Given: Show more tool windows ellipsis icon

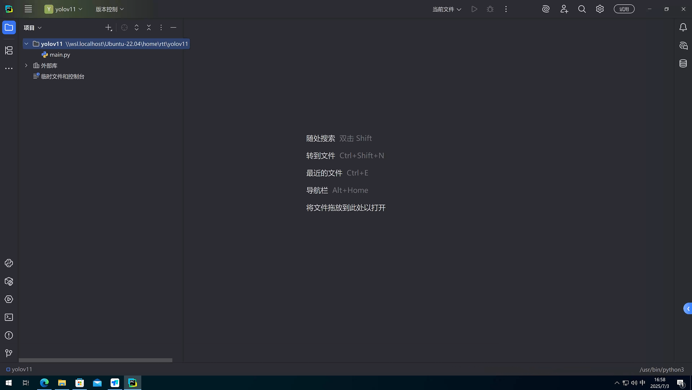Looking at the screenshot, I should (9, 68).
